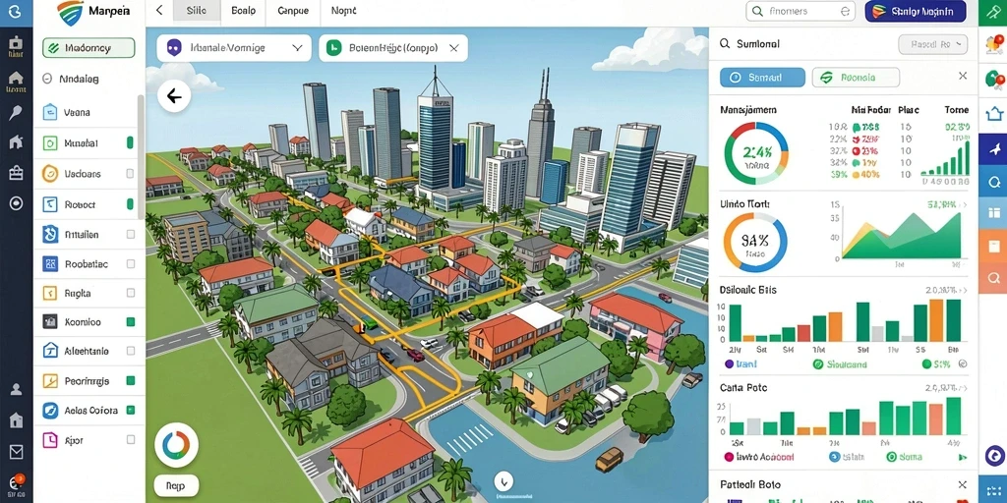Toggle the Rnttallen checkbox
The width and height of the screenshot is (1007, 503).
click(131, 234)
